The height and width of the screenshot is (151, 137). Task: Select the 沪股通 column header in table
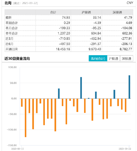coord(86,12)
